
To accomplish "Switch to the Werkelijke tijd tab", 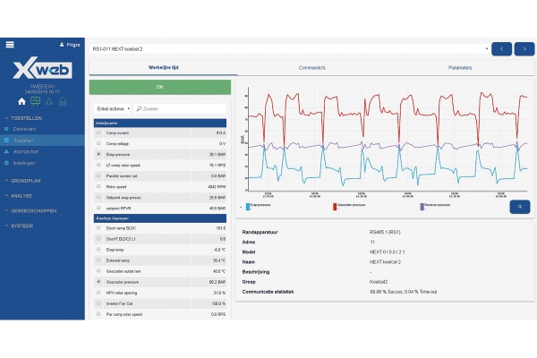I will [x=164, y=67].
